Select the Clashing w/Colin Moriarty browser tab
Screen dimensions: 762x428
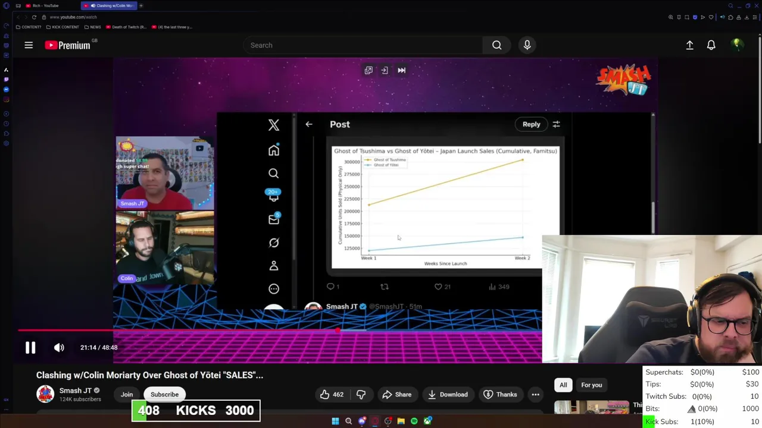[109, 5]
